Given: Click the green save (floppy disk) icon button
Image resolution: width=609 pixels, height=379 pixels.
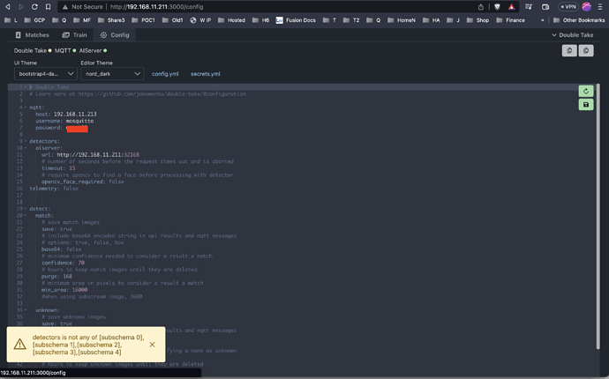Looking at the screenshot, I should click(x=586, y=104).
